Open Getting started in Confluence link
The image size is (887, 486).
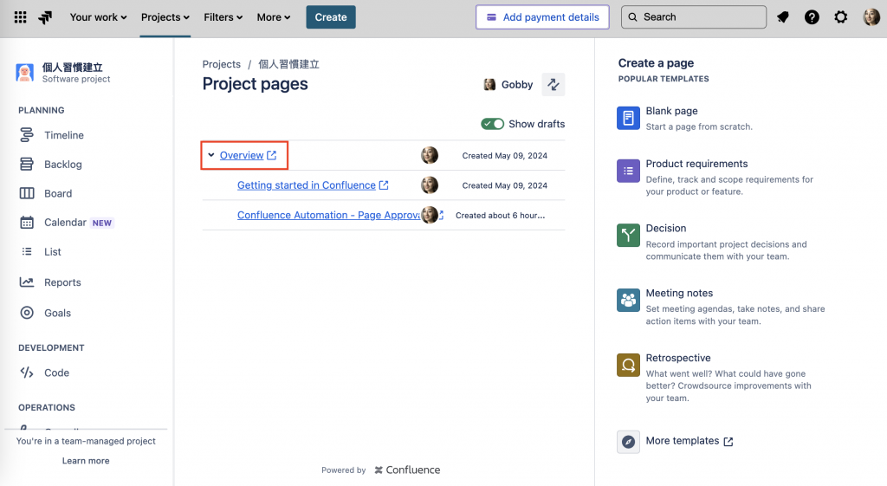point(306,185)
